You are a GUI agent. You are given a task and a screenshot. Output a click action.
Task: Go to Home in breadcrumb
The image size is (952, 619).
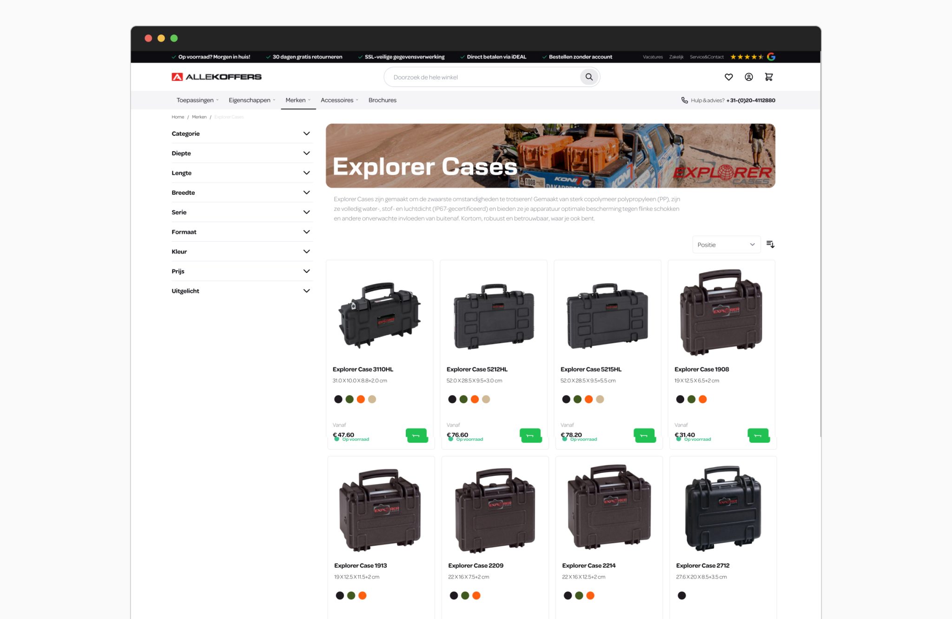[x=178, y=117]
